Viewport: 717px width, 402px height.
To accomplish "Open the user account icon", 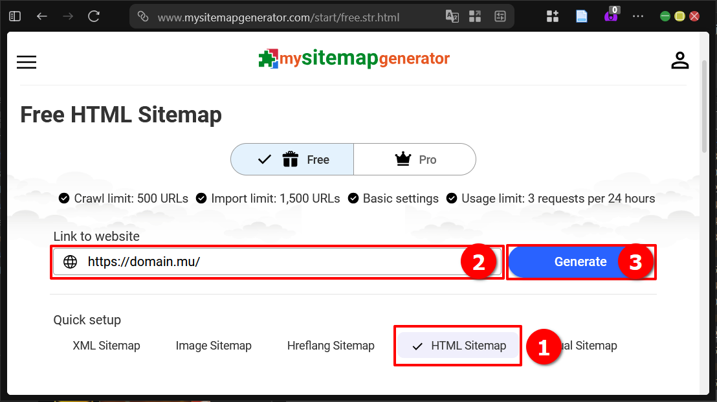I will pyautogui.click(x=680, y=60).
